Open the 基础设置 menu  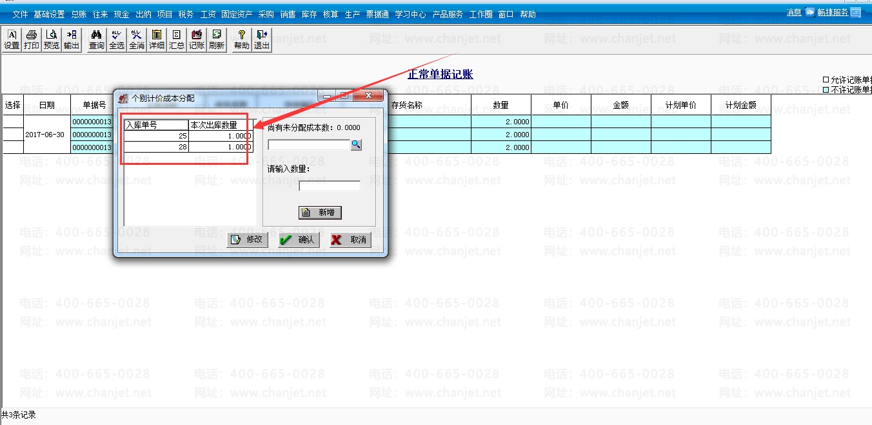49,14
